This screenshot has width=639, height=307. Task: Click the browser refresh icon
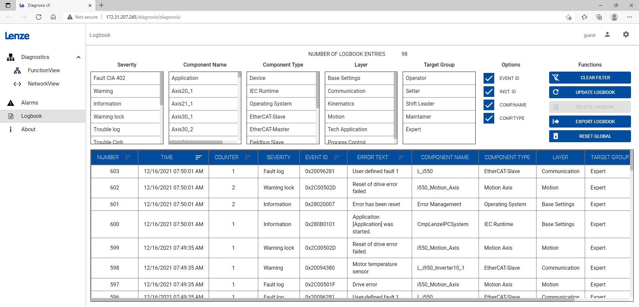tap(39, 17)
